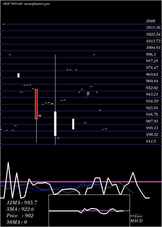Select the white candle near 907.95

tap(73, 124)
